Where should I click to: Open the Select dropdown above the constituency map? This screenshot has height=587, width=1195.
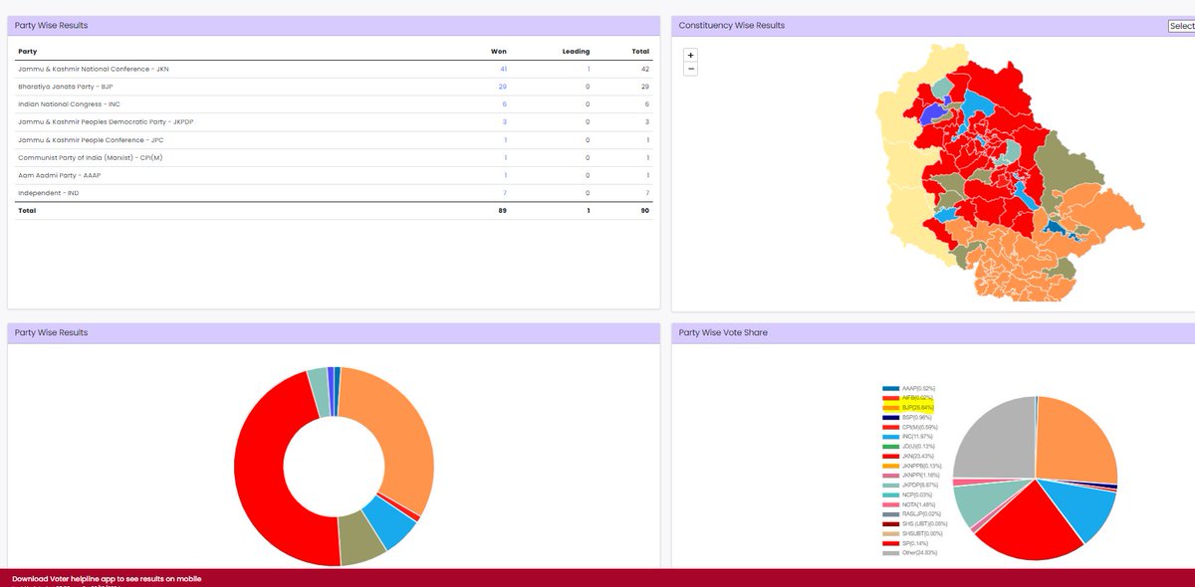[x=1182, y=27]
